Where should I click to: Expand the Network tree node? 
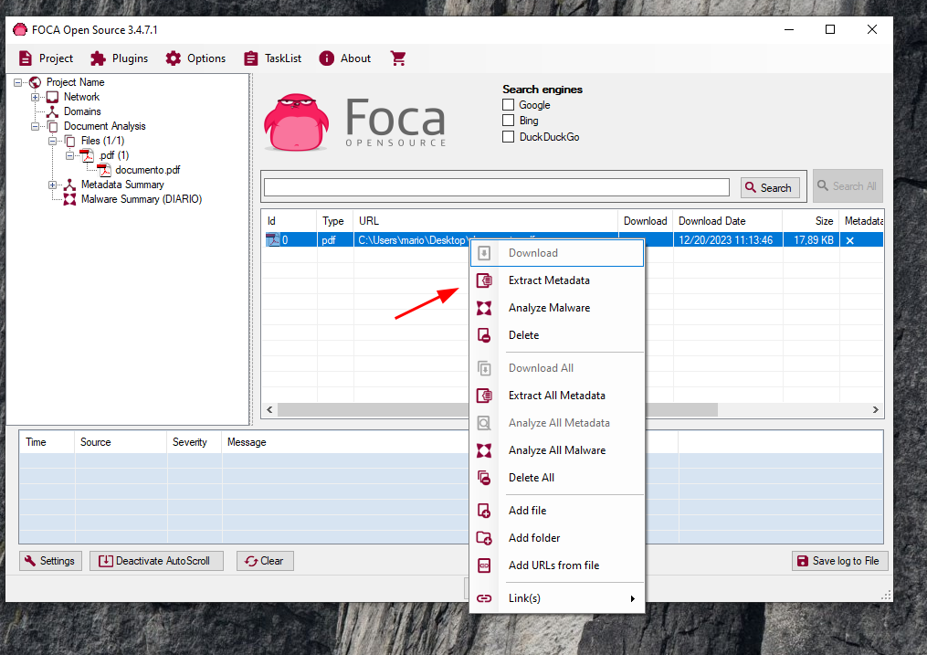pos(36,97)
